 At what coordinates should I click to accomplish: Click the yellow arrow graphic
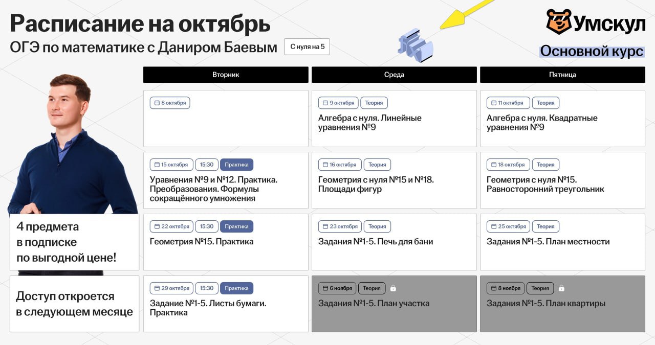pyautogui.click(x=465, y=15)
